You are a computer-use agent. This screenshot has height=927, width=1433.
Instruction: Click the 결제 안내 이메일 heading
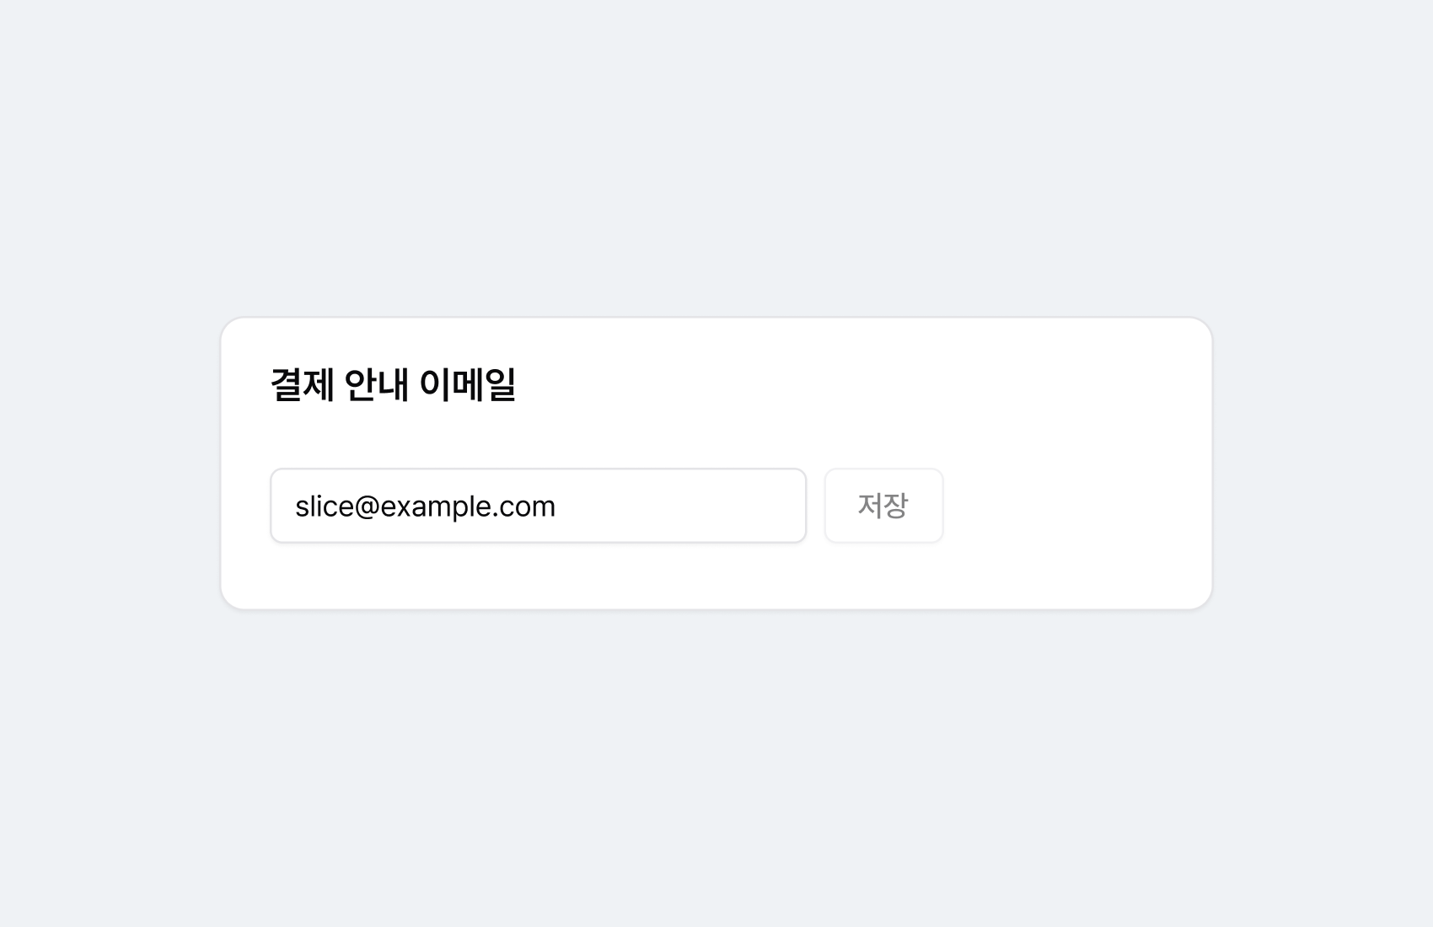393,384
